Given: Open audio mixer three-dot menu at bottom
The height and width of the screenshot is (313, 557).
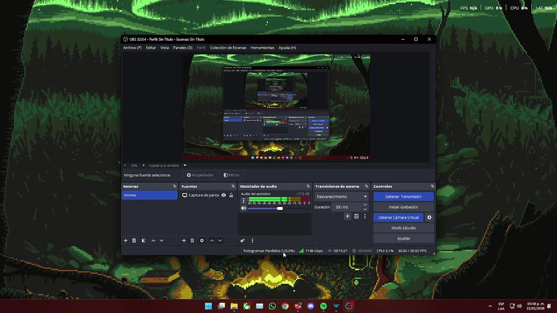Looking at the screenshot, I should tap(252, 240).
